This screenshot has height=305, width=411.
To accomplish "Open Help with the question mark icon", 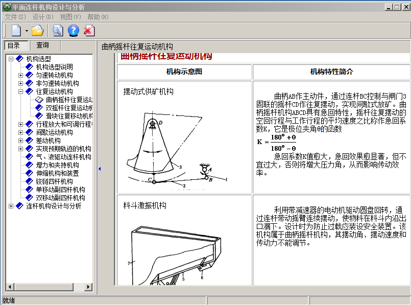I will 73,30.
